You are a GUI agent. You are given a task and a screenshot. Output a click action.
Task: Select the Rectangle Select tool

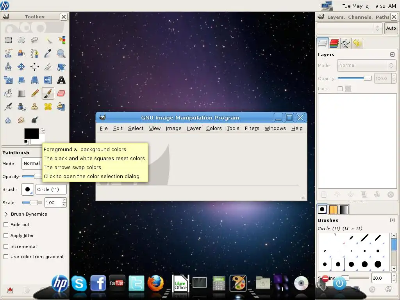coord(8,40)
